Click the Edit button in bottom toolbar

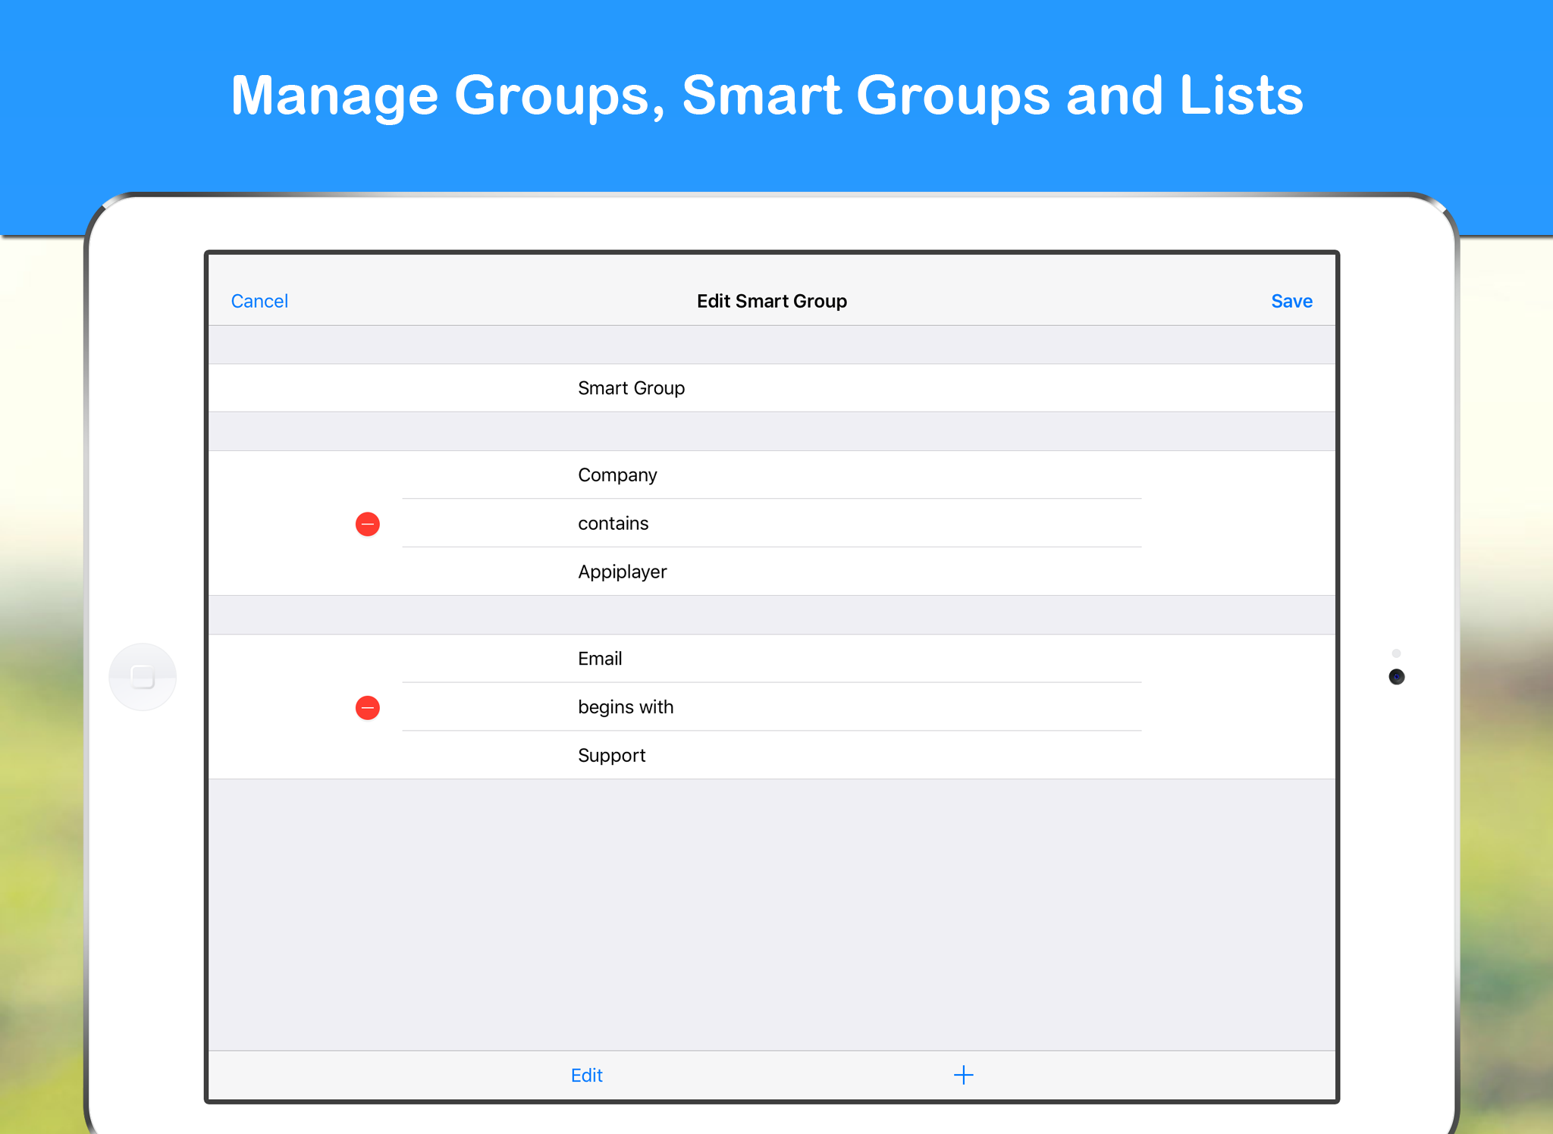586,1075
